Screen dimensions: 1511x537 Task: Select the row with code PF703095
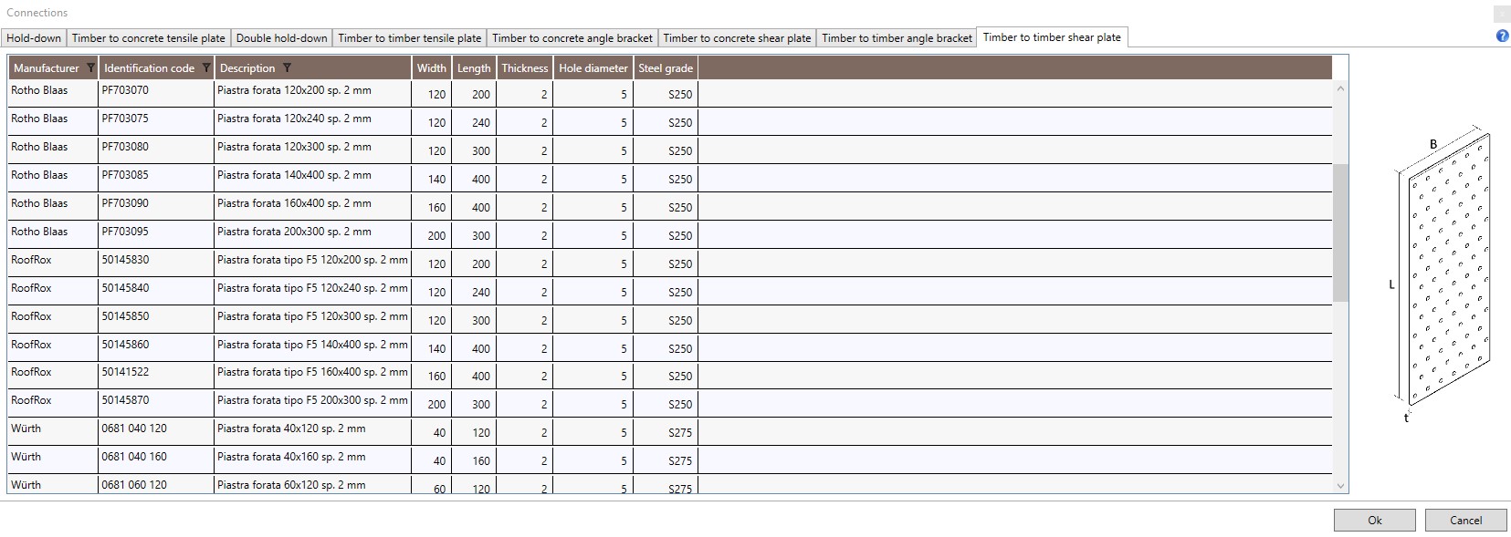669,235
